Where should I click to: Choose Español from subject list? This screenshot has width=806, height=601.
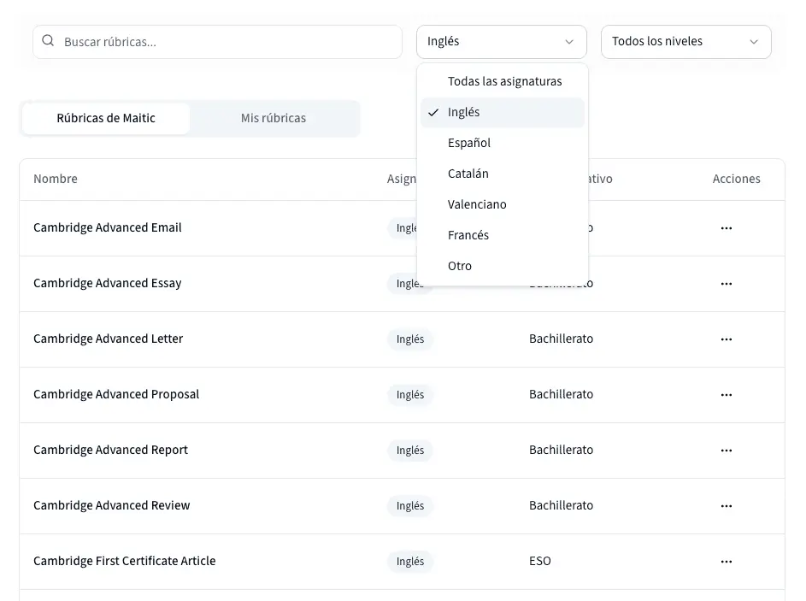click(469, 144)
